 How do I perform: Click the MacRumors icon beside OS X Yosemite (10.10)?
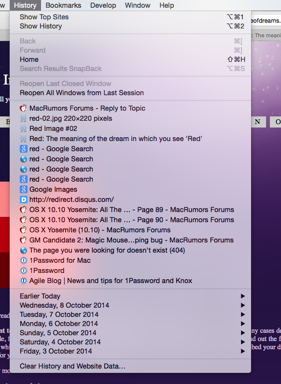(x=23, y=230)
